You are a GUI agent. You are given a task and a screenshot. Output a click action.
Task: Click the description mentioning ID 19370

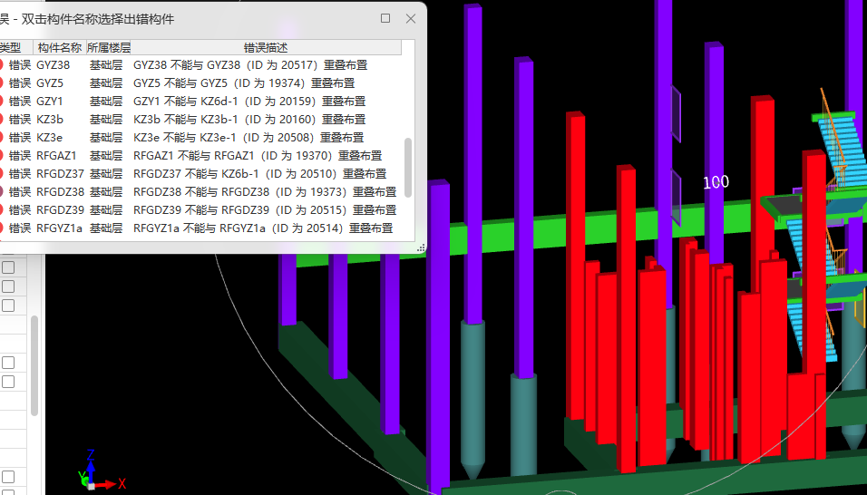[258, 156]
